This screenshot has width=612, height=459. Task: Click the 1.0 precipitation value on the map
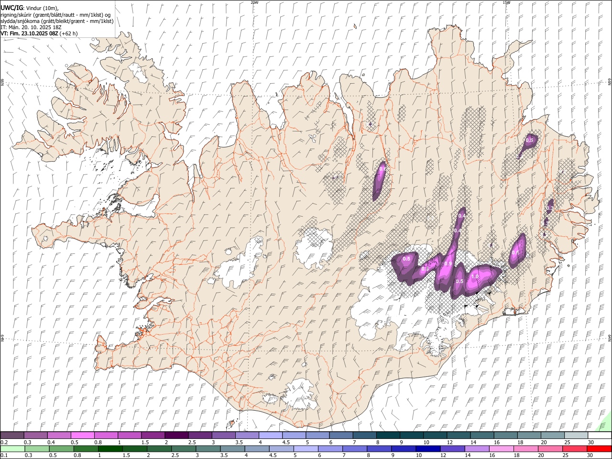point(475,277)
